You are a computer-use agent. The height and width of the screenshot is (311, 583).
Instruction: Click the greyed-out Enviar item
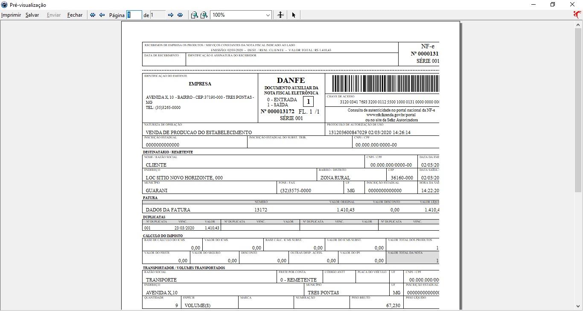click(x=54, y=15)
